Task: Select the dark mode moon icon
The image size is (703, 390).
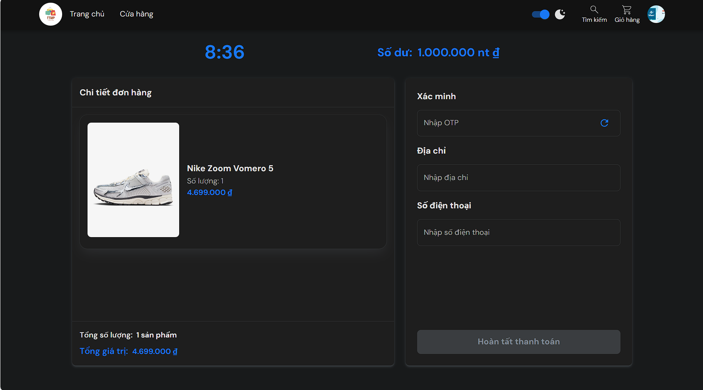Action: (x=560, y=14)
